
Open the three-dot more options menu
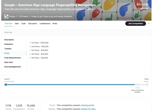[149, 23]
